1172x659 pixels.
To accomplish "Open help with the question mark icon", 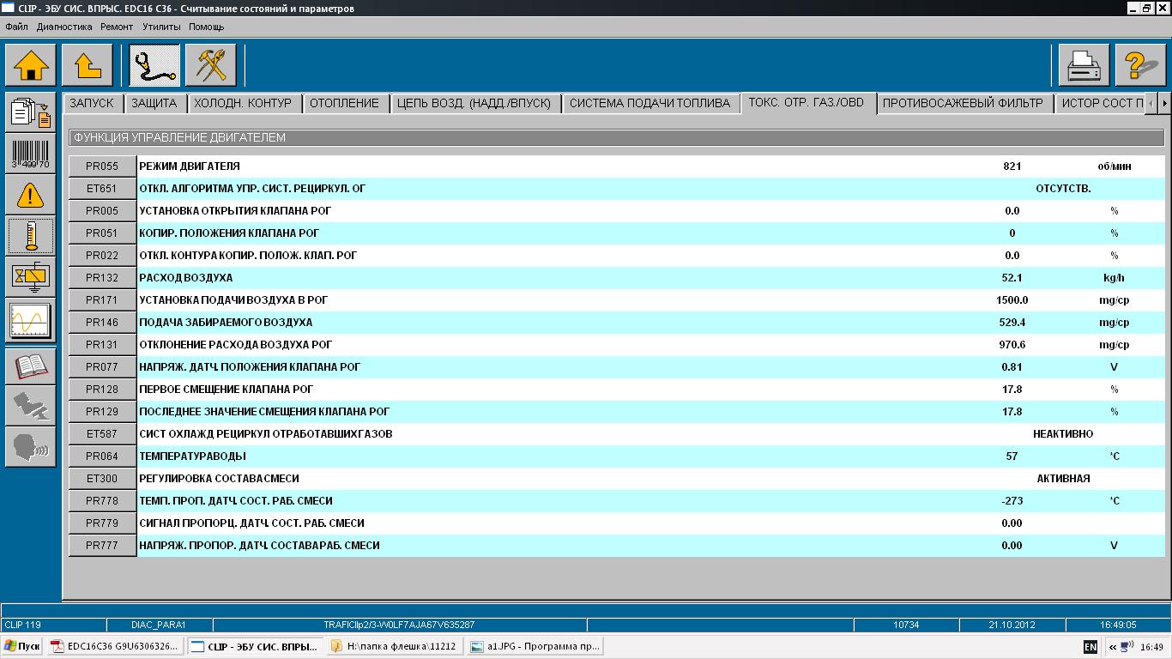I will coord(1141,65).
